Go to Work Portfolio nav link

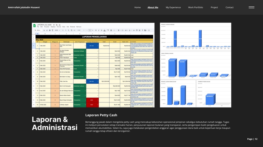pos(195,7)
